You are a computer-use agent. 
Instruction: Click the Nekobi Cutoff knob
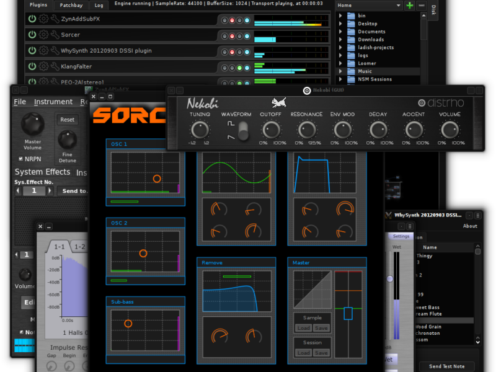271,130
